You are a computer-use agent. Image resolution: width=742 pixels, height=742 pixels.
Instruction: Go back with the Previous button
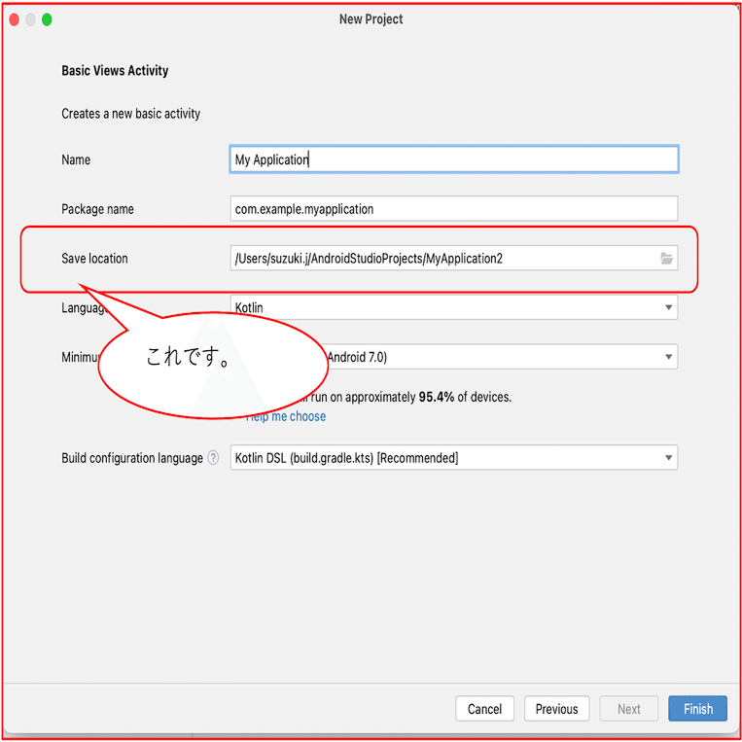(x=556, y=708)
